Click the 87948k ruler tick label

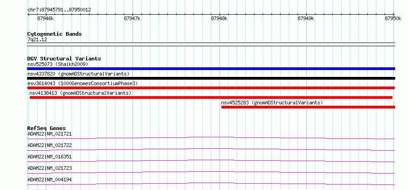(x=219, y=18)
